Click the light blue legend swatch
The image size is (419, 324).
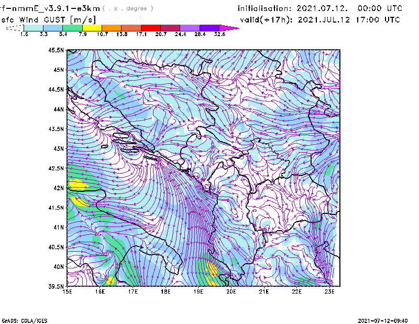(53, 28)
